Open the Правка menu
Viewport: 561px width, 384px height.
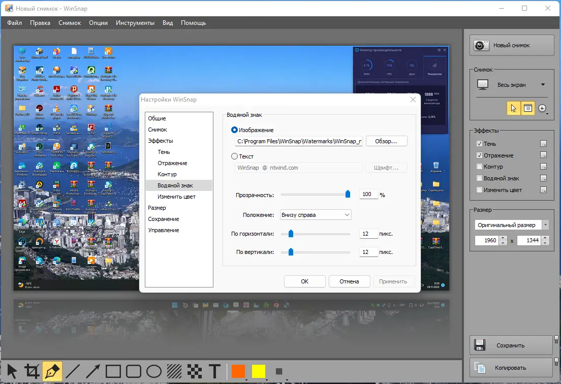[x=40, y=23]
